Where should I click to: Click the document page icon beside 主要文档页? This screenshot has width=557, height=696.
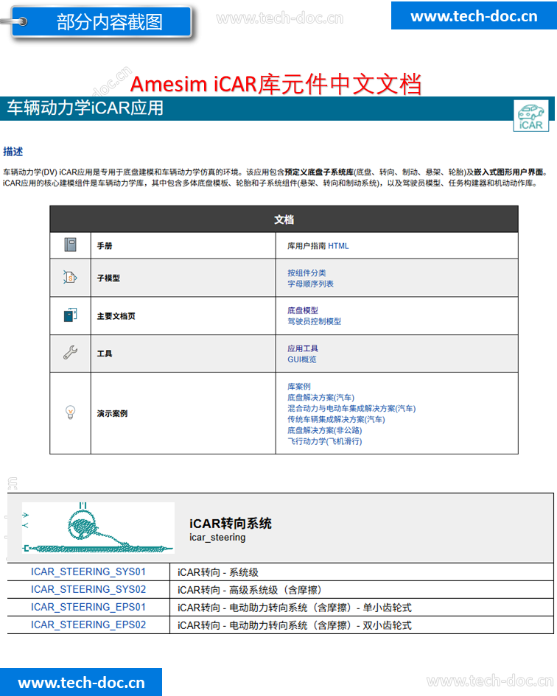click(70, 314)
